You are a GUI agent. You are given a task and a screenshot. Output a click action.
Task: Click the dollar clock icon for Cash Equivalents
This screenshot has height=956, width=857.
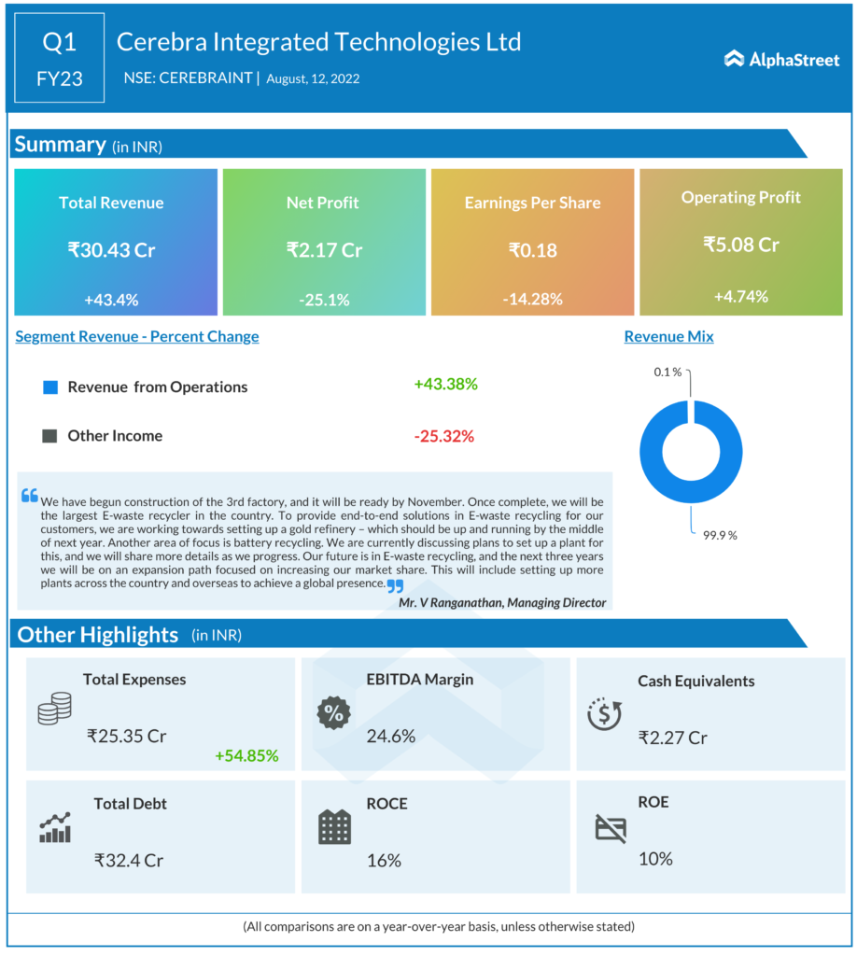tap(604, 713)
